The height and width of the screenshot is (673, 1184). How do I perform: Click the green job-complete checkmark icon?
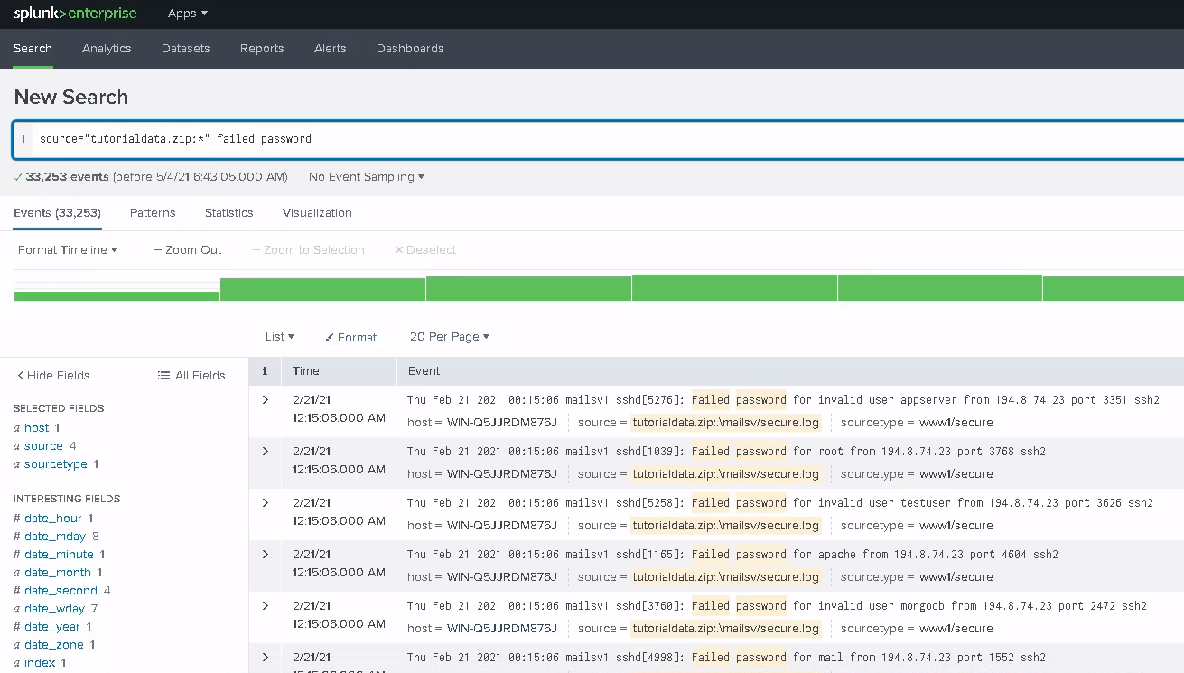coord(16,177)
